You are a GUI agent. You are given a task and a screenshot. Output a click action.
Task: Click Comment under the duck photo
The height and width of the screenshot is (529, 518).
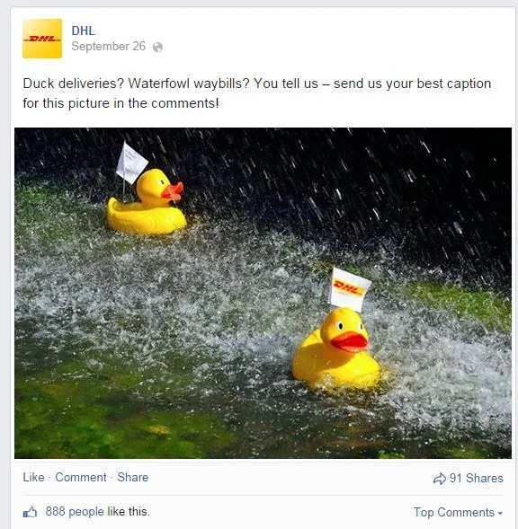click(81, 477)
